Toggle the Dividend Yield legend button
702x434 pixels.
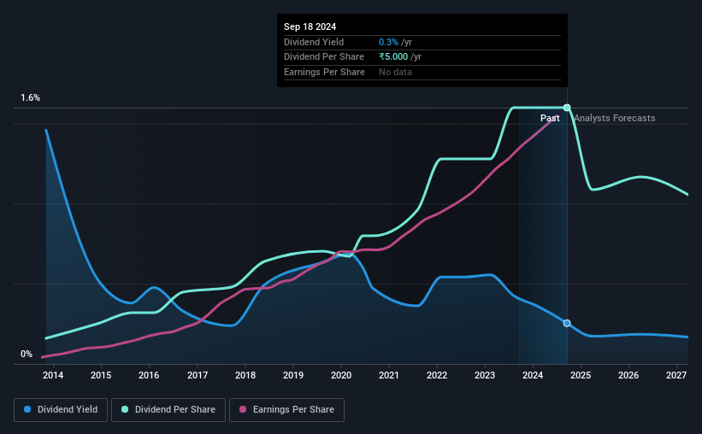61,410
